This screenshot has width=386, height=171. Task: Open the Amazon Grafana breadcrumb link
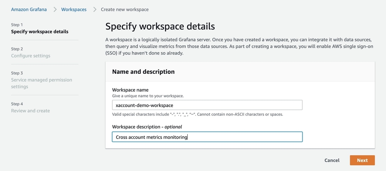(29, 10)
